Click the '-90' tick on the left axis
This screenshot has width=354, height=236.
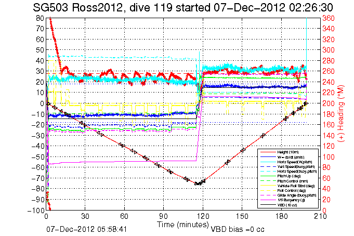tap(37, 200)
